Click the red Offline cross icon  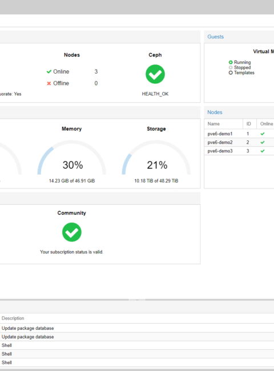click(x=49, y=83)
